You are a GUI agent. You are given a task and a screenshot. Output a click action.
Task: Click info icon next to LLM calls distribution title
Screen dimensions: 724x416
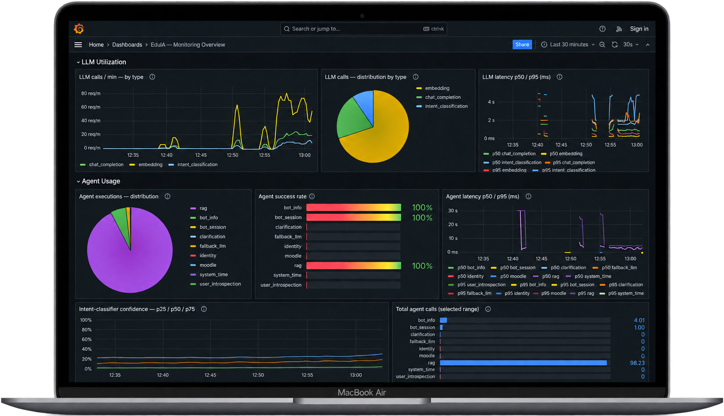415,77
